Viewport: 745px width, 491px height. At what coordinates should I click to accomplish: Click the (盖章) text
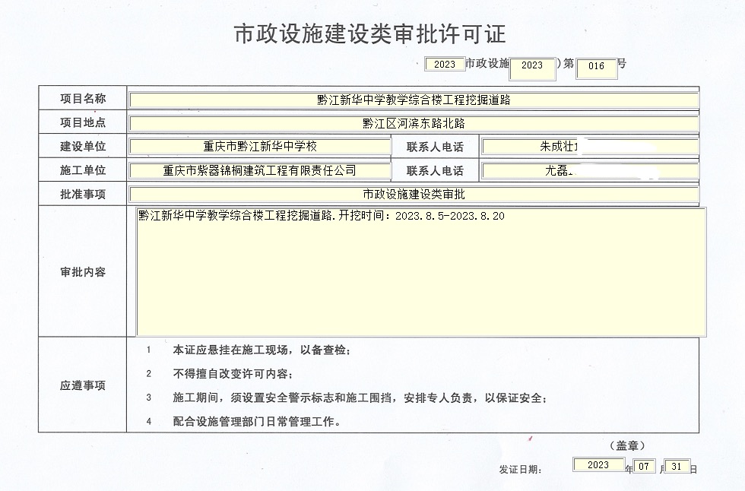627,446
